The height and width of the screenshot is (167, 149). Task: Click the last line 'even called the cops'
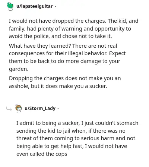tap(42, 154)
